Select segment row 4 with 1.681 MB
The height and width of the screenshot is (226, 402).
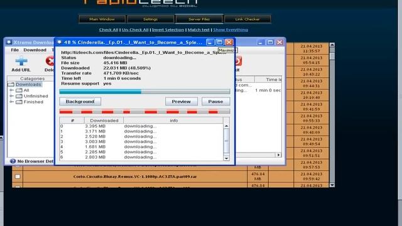[141, 146]
